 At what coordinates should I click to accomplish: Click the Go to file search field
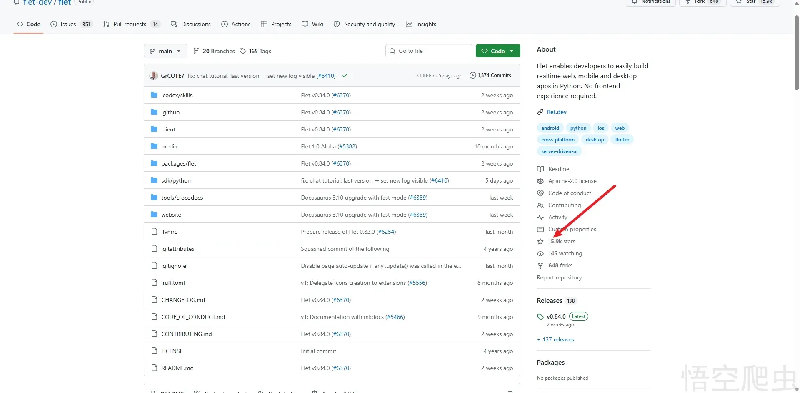pos(429,51)
